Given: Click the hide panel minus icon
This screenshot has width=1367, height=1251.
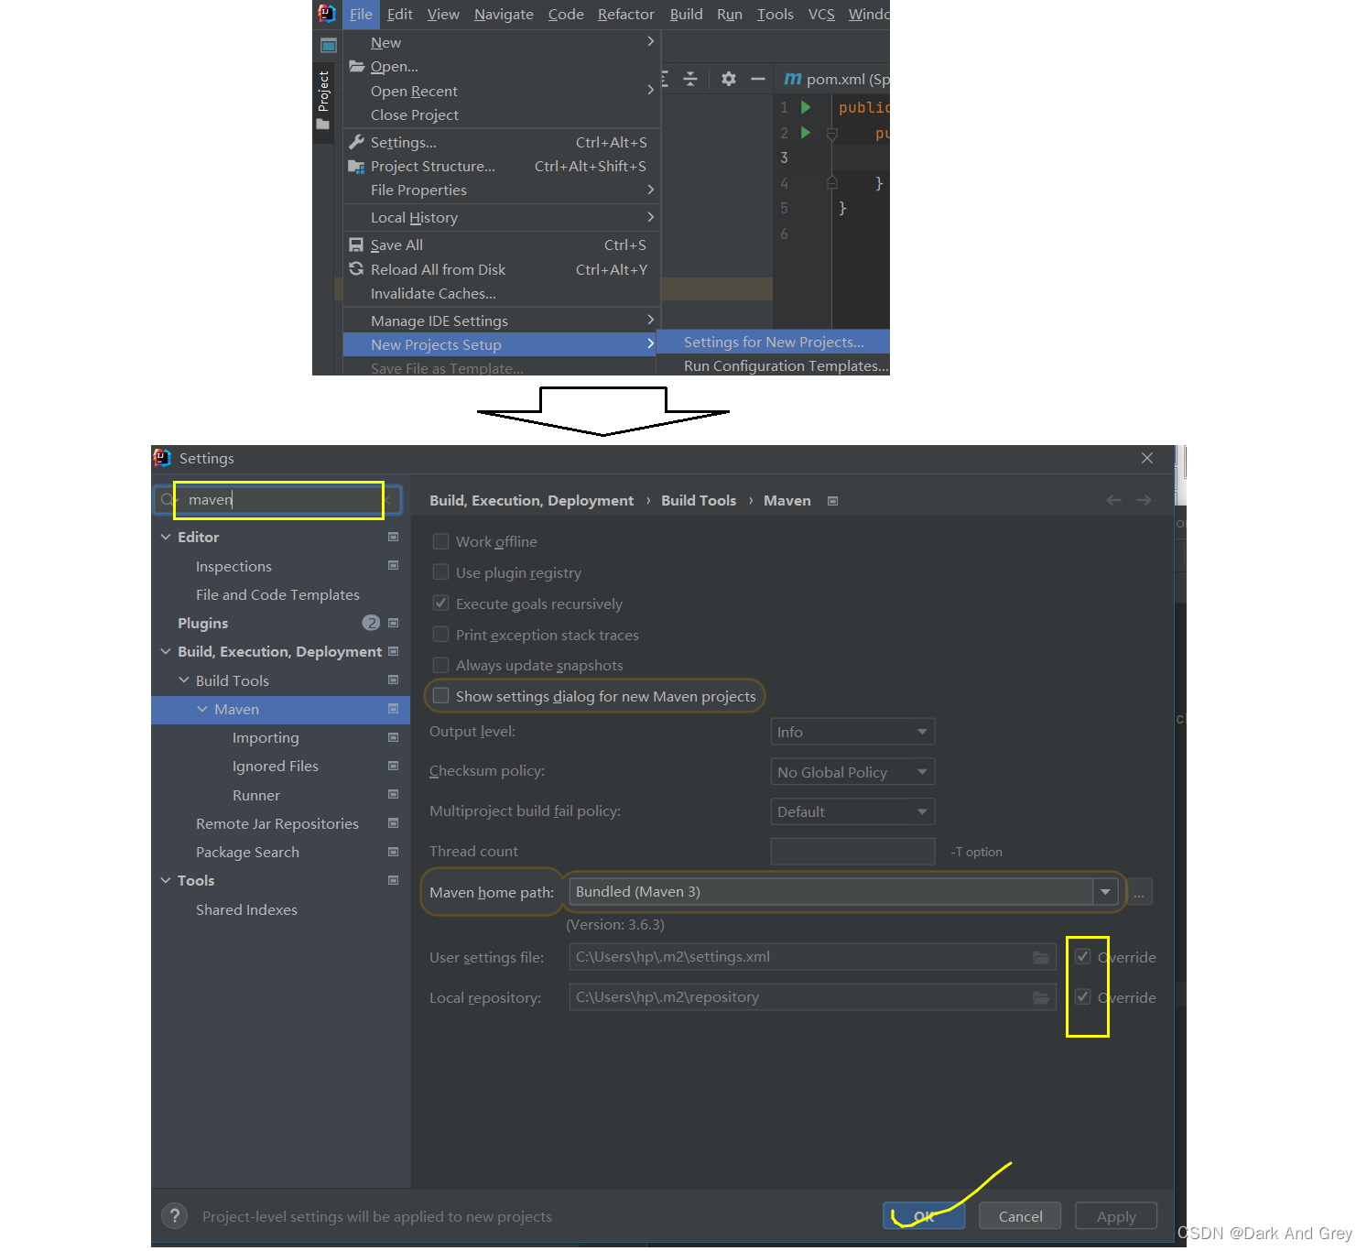Looking at the screenshot, I should [x=757, y=79].
